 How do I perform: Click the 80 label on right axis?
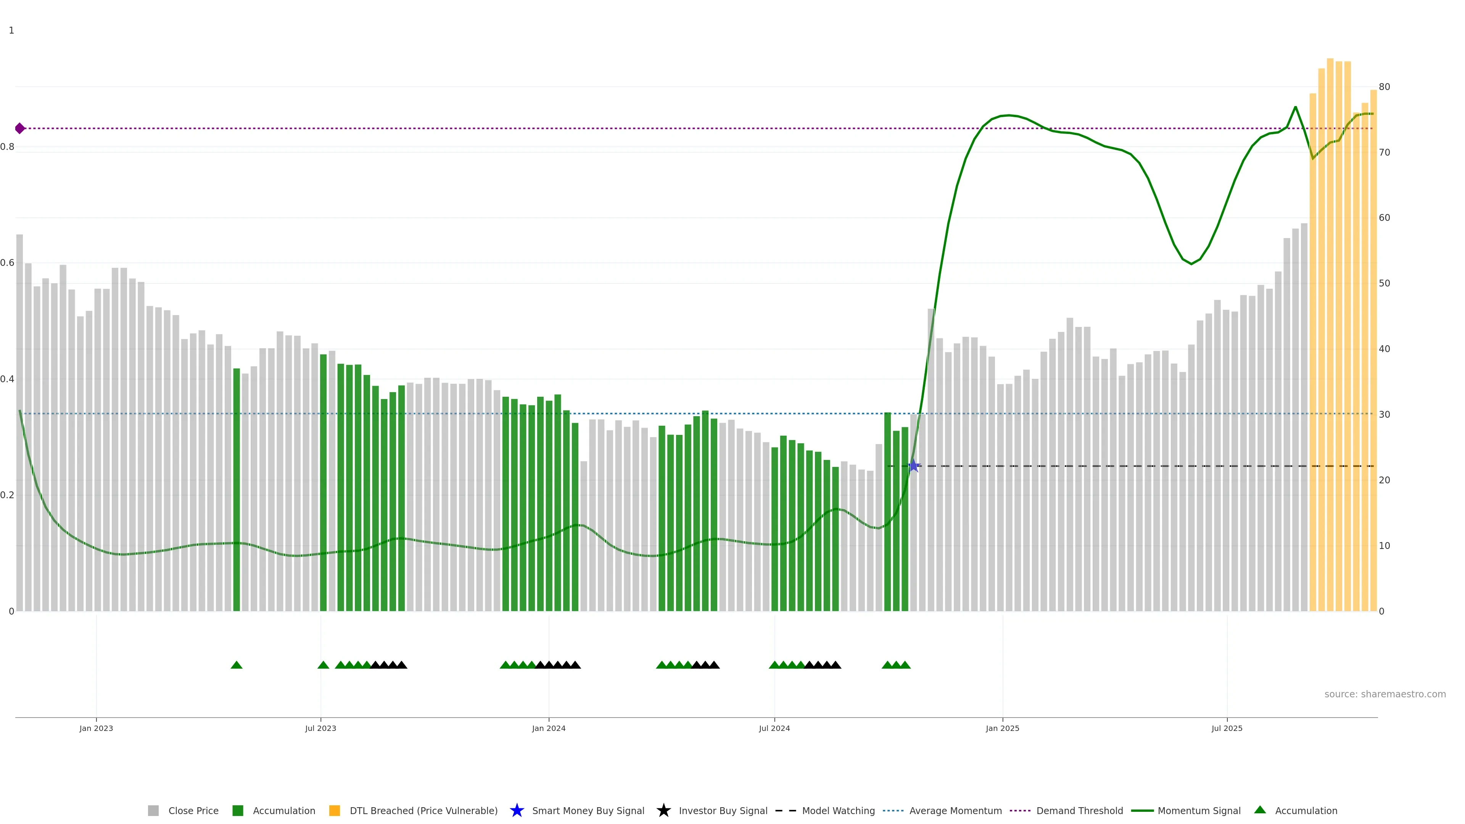1384,87
